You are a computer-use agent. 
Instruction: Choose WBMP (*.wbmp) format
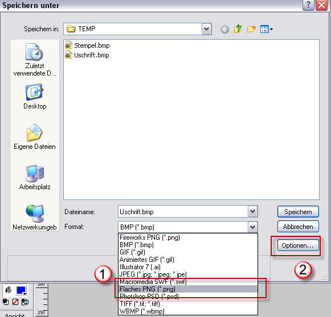click(x=188, y=311)
